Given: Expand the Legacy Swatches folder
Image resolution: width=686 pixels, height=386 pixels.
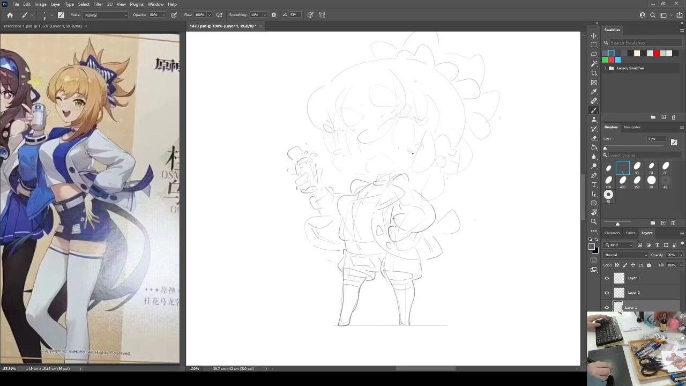Looking at the screenshot, I should click(x=606, y=68).
